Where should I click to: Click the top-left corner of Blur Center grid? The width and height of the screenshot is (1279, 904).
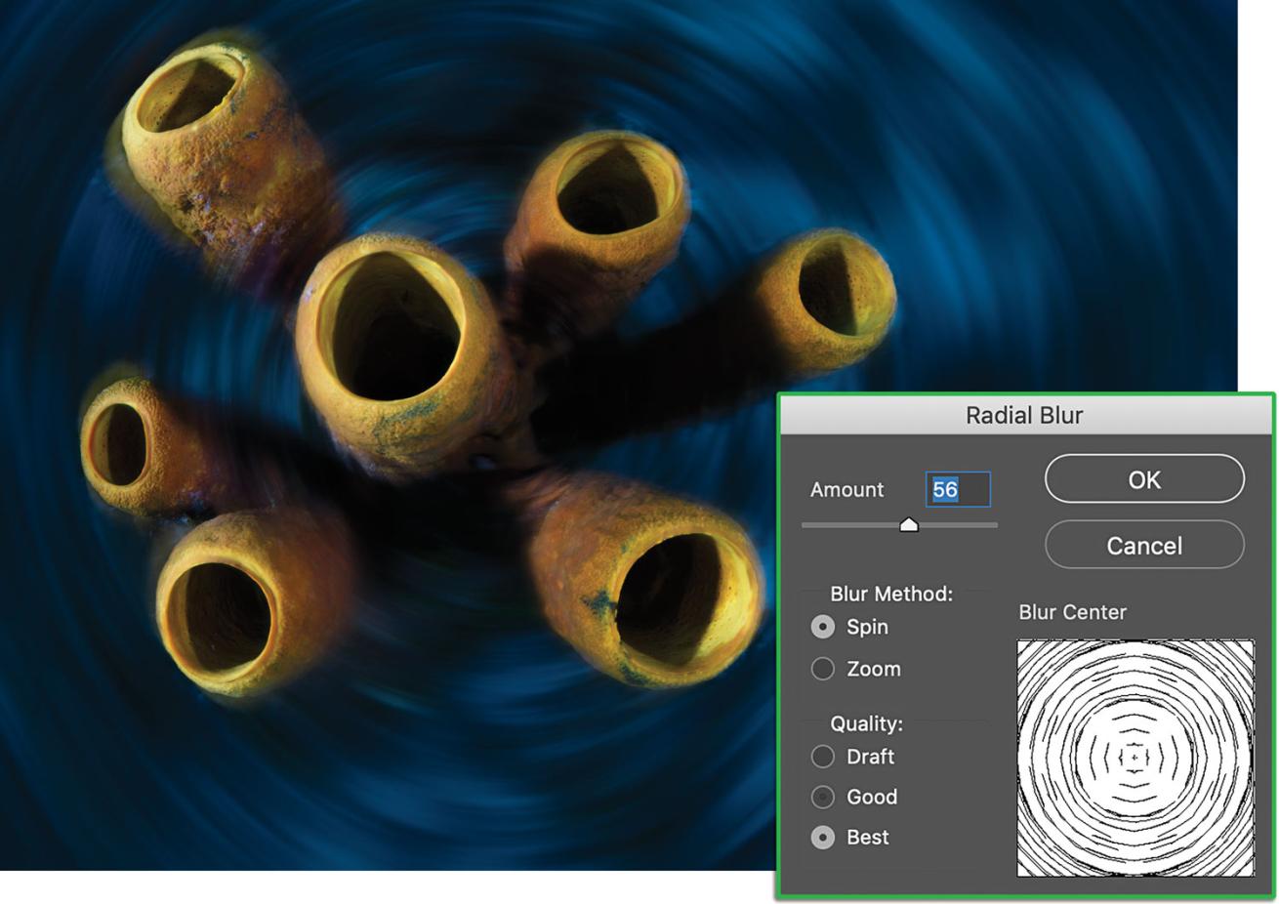click(1021, 644)
